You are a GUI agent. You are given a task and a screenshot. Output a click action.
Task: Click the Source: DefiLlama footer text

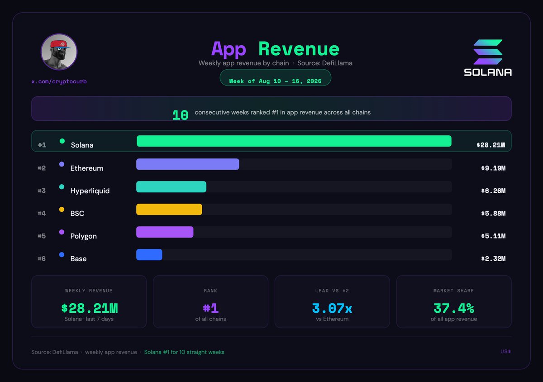[x=55, y=352]
